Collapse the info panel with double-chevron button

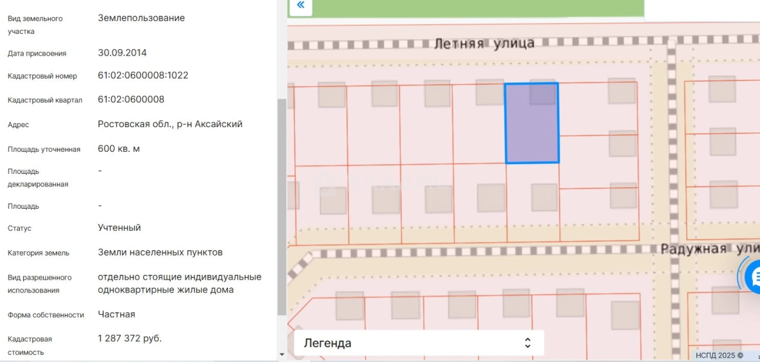coord(300,7)
